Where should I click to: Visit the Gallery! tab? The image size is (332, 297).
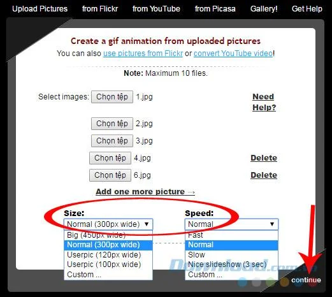click(x=264, y=9)
